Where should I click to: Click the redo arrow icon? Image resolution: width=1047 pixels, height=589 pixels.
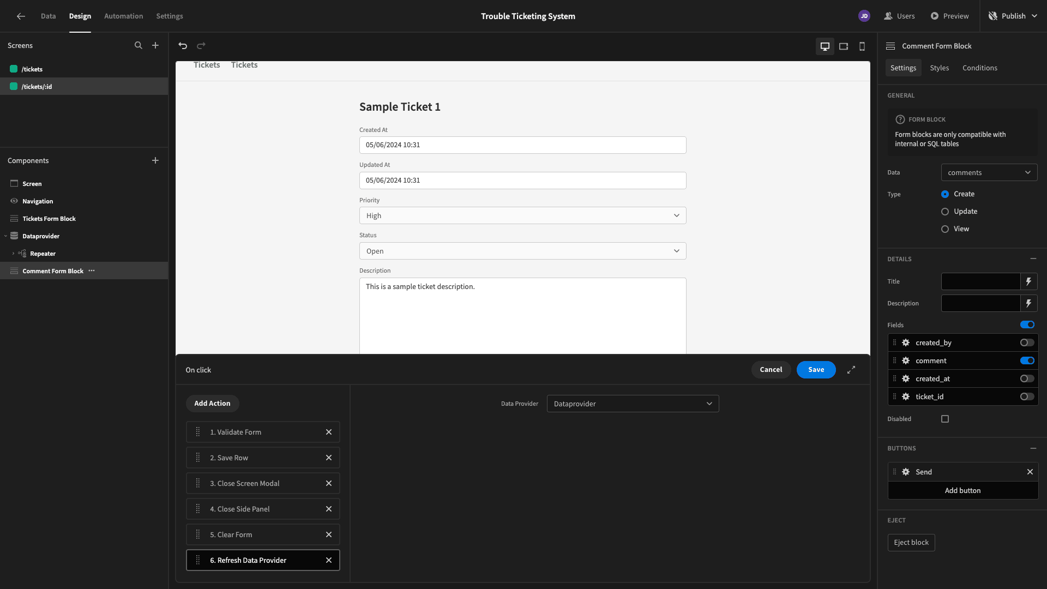pyautogui.click(x=201, y=46)
